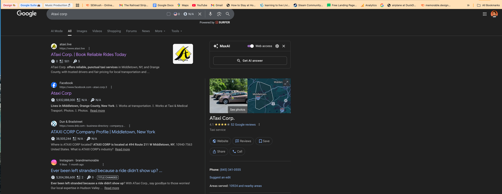View ATaxi Corp photos
The width and height of the screenshot is (502, 194).
(238, 109)
